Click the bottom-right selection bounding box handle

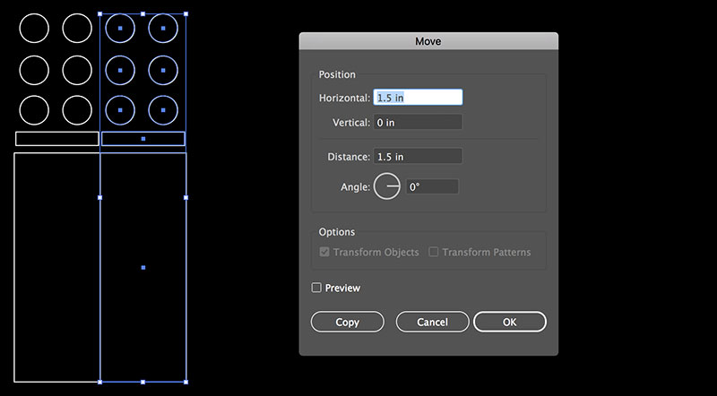pyautogui.click(x=186, y=382)
